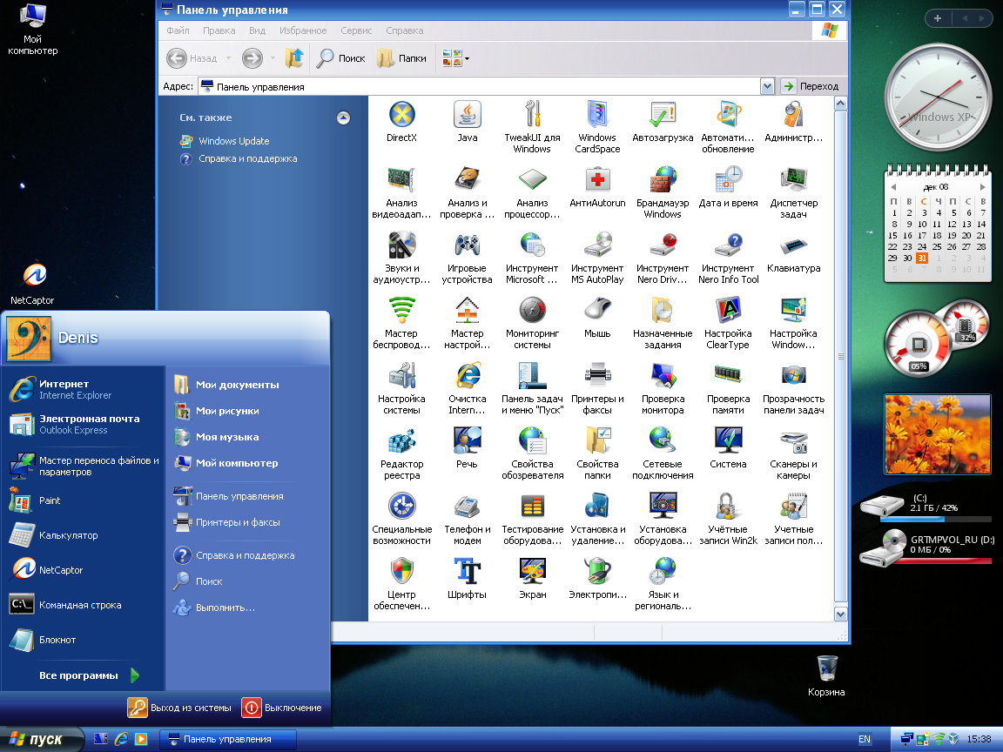
Task: Open Windows CardSpace applet
Action: pyautogui.click(x=597, y=126)
